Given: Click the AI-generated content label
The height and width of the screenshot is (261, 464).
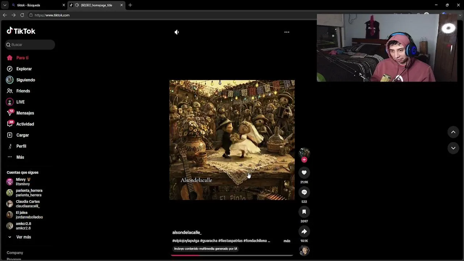Looking at the screenshot, I should coord(206,249).
